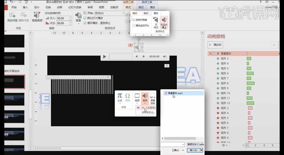Toggle 跨幻灯片播放 checkbox

85,18
